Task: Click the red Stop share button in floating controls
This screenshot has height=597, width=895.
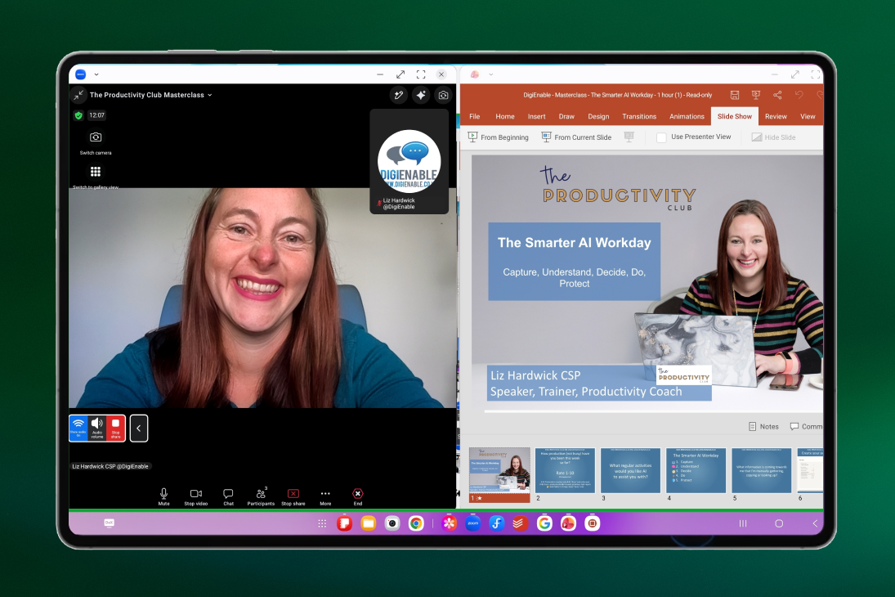Action: pos(115,428)
